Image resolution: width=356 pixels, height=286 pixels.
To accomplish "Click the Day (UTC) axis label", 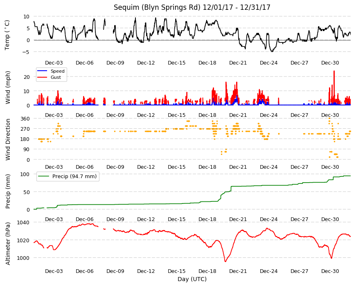I will tap(192, 279).
